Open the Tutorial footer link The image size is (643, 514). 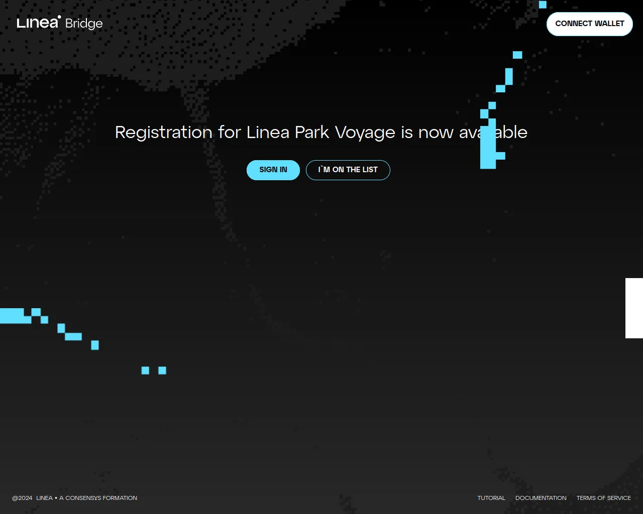tap(491, 498)
